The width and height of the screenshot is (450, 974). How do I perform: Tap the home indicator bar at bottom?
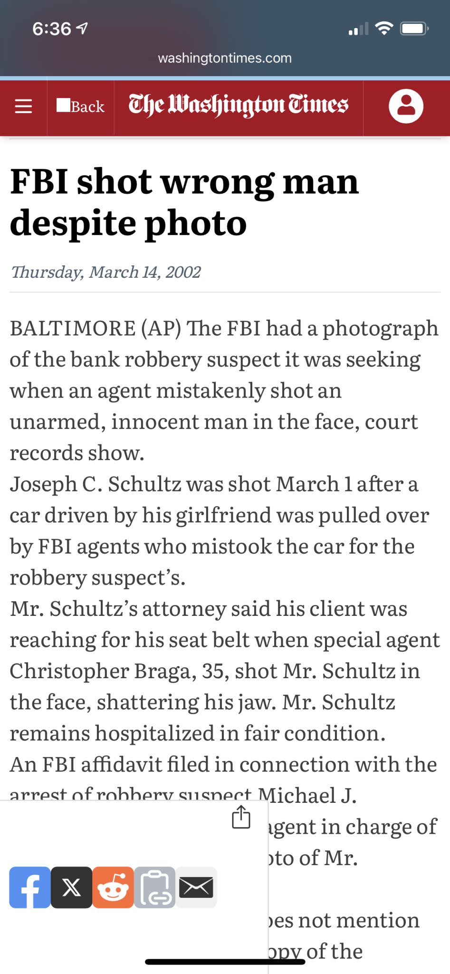(225, 962)
